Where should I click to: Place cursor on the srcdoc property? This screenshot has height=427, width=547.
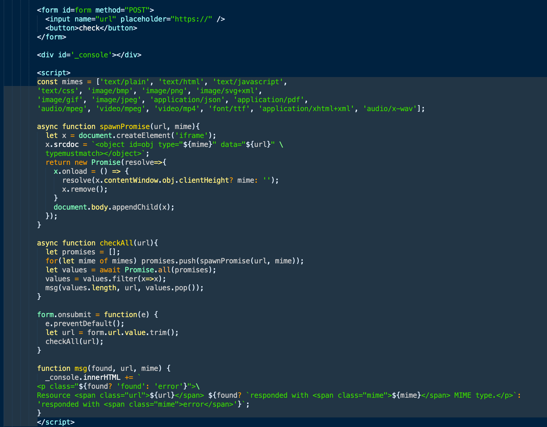pos(66,145)
